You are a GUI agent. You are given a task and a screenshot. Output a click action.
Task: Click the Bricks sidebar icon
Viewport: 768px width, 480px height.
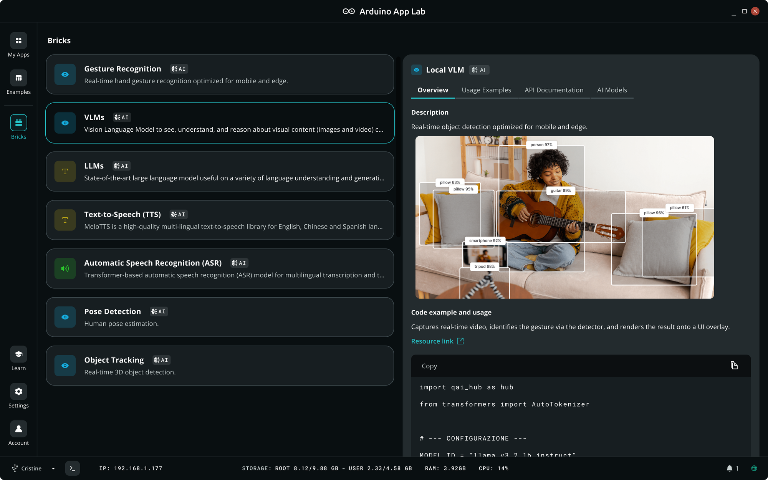18,123
